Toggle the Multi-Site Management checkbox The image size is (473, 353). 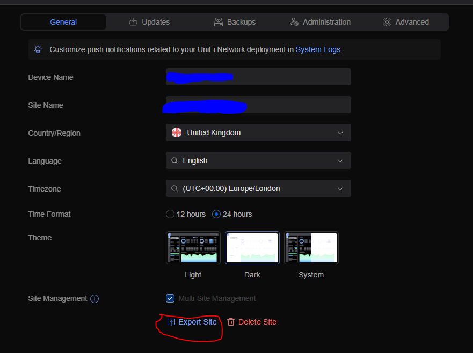170,298
